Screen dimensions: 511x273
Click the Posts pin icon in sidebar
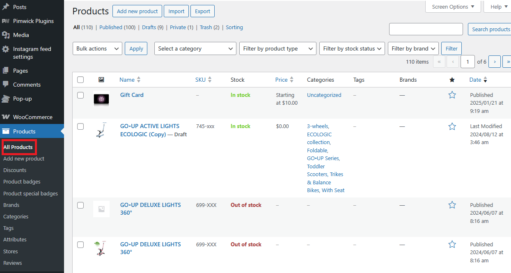click(6, 7)
